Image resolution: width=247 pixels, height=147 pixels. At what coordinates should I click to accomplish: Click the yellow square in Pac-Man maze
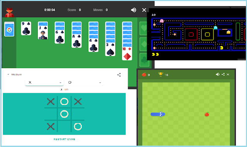click(207, 34)
